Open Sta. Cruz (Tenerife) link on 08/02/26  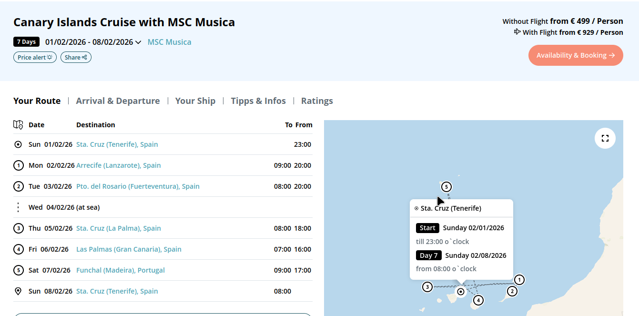[117, 291]
